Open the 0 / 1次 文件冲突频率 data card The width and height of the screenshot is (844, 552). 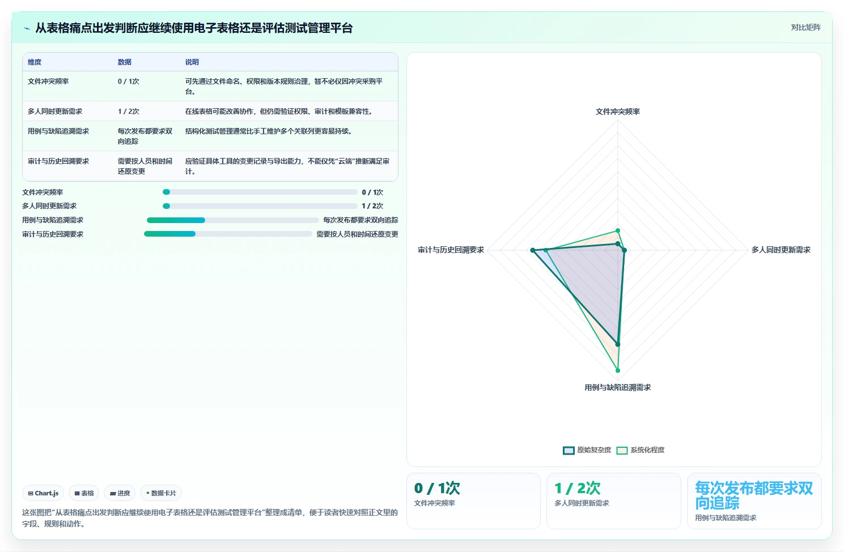click(x=473, y=501)
